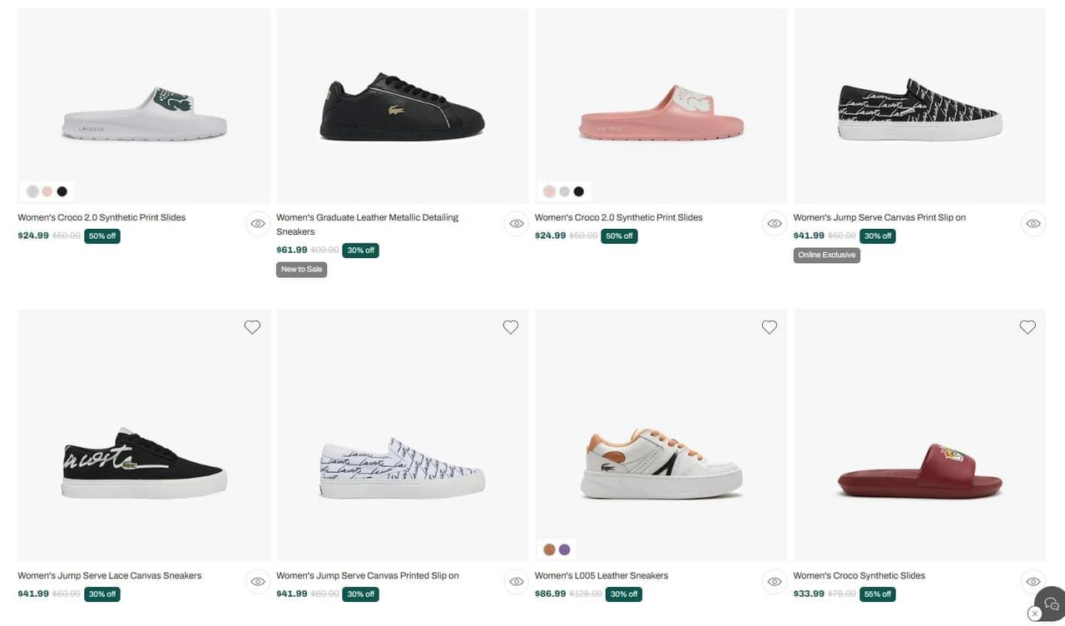Dismiss the chat widget with the small X

coord(1035,614)
